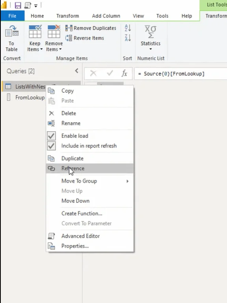
Task: Sort descending with the Z-A icon
Action: [x=128, y=38]
